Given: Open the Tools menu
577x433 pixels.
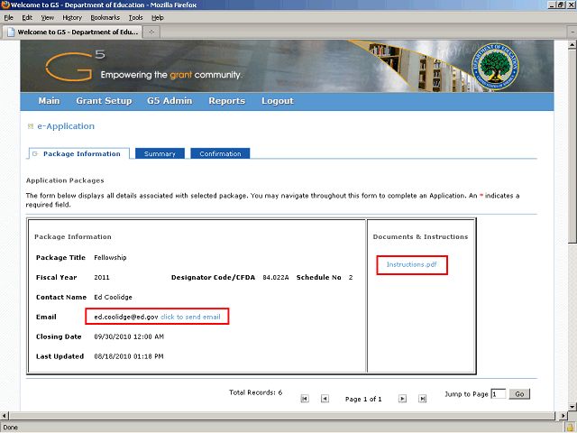Looking at the screenshot, I should coord(136,18).
